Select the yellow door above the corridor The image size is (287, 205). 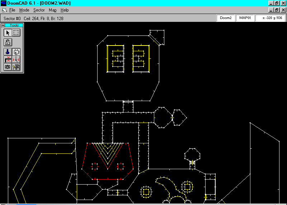[128, 101]
